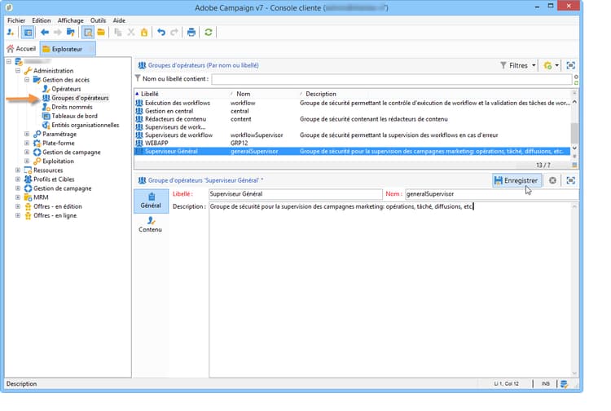Select the Rédacteurs de contenu row
611x411 pixels.
pos(352,119)
